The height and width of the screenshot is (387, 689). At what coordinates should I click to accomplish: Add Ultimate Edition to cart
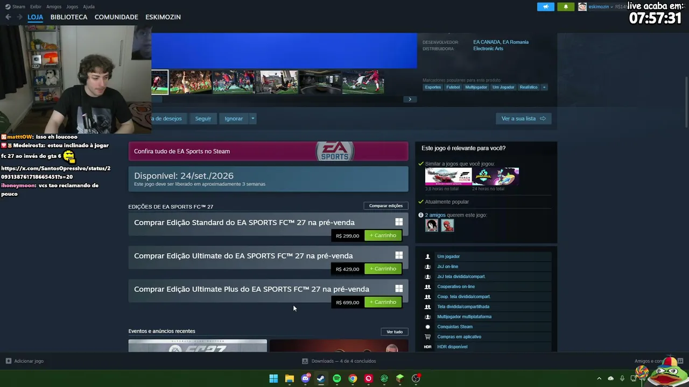pos(383,269)
